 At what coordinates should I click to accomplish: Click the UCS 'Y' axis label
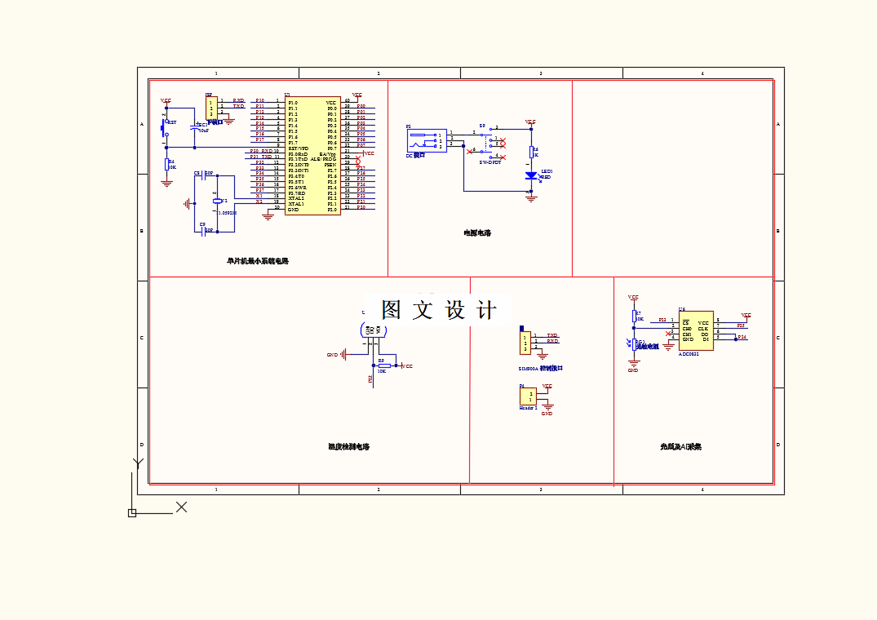coord(138,463)
